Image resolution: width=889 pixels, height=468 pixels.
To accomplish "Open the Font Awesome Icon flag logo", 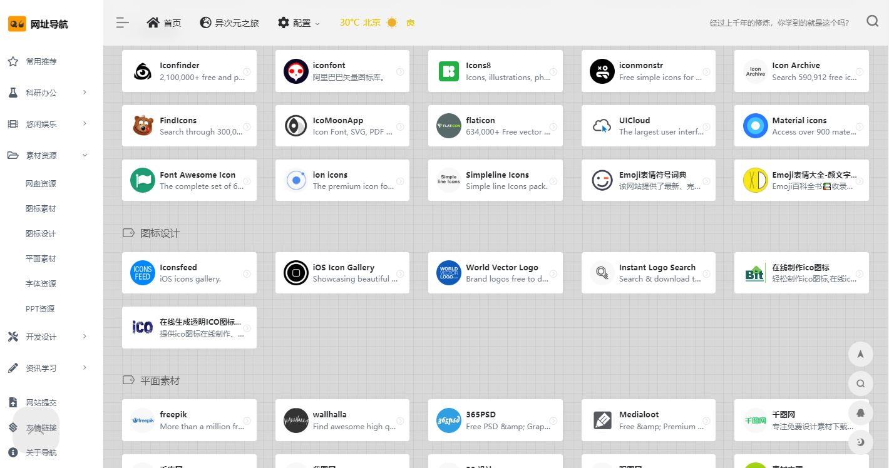I will [x=143, y=180].
